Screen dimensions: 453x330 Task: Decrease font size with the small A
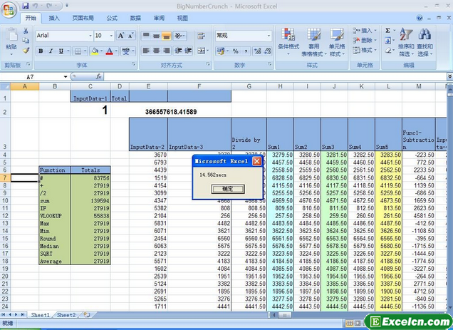(130, 36)
